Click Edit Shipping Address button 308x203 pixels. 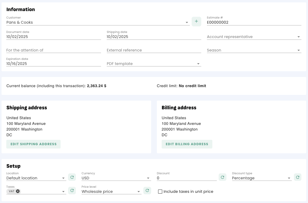[34, 144]
